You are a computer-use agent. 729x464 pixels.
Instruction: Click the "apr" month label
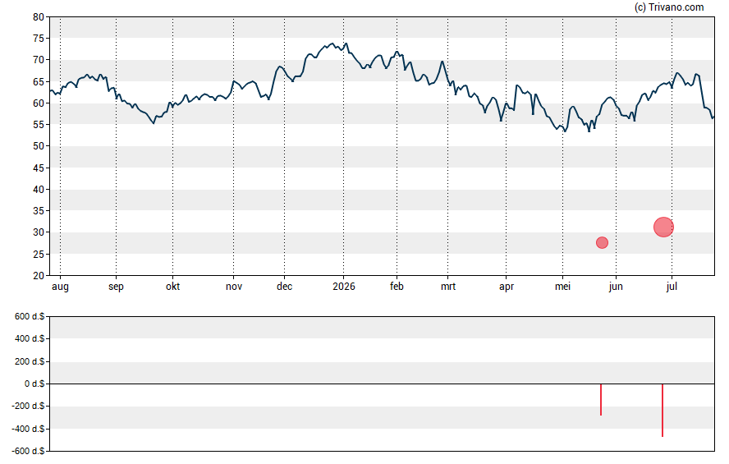coord(507,287)
